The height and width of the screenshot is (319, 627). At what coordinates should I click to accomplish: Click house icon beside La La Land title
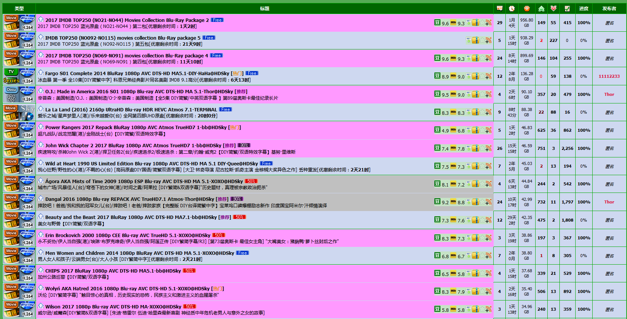pyautogui.click(x=41, y=109)
